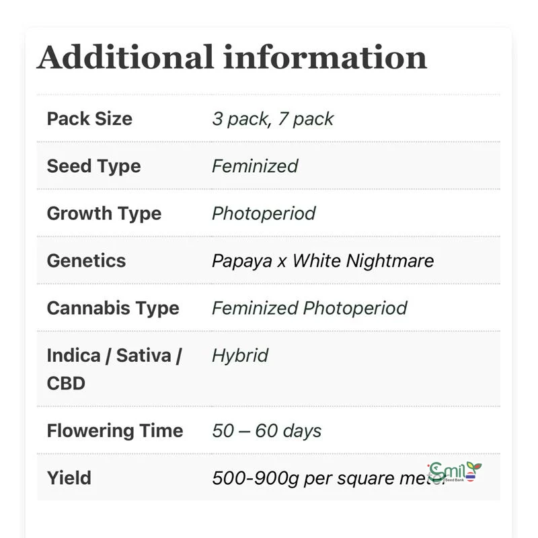The width and height of the screenshot is (538, 538).
Task: Select the Indica / Sativa / CBD label
Action: 114,369
